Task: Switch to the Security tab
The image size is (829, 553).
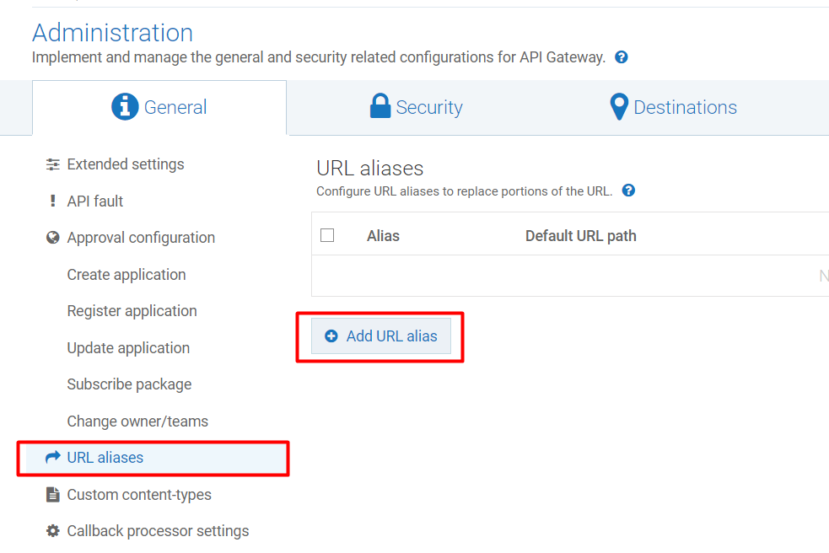Action: click(416, 107)
